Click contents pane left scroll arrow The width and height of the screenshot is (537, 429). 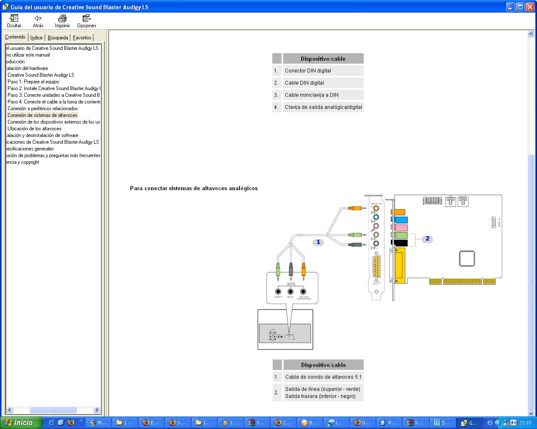pyautogui.click(x=10, y=410)
